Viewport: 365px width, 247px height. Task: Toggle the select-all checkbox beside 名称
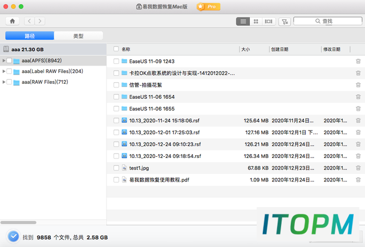click(116, 49)
